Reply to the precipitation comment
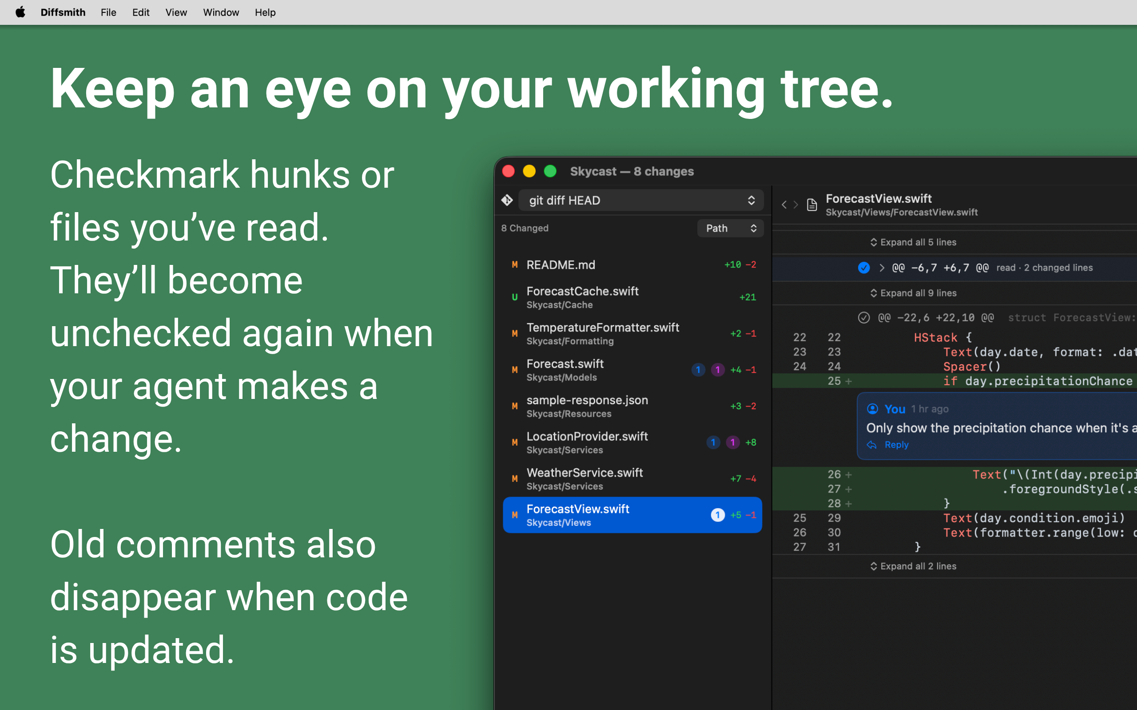 tap(896, 445)
